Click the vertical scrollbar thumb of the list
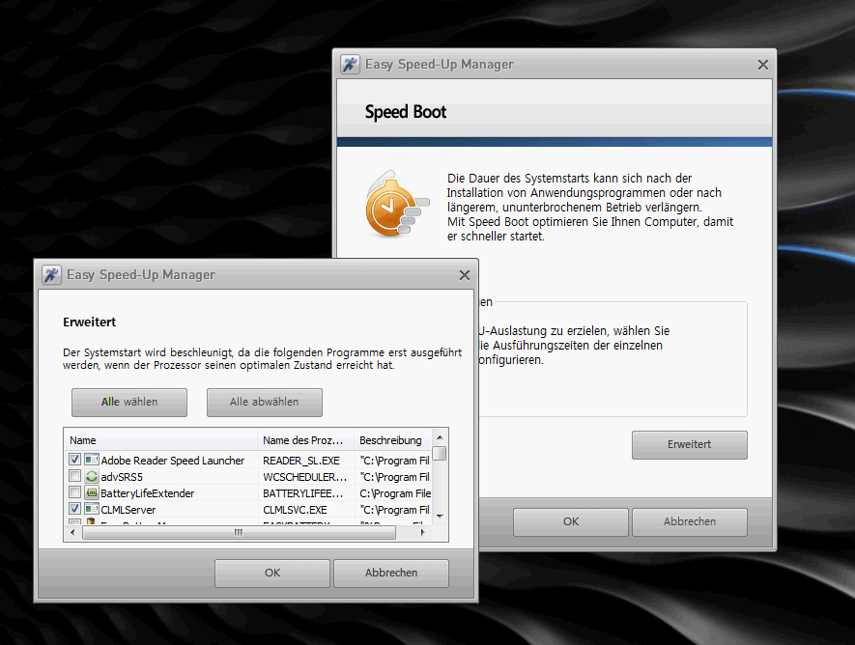 [440, 453]
